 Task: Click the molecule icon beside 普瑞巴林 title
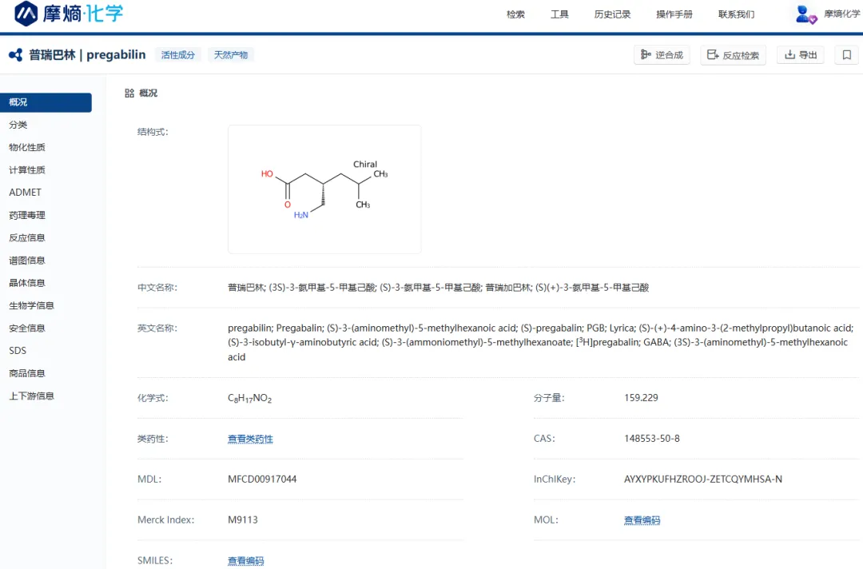click(15, 55)
